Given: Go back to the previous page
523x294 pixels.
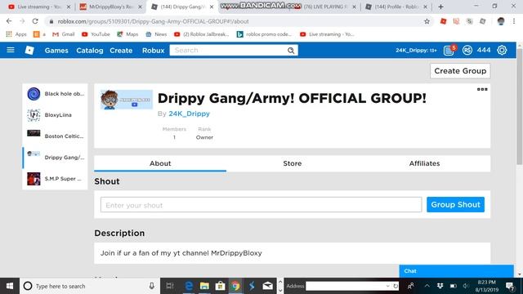Looking at the screenshot, I should [x=9, y=21].
